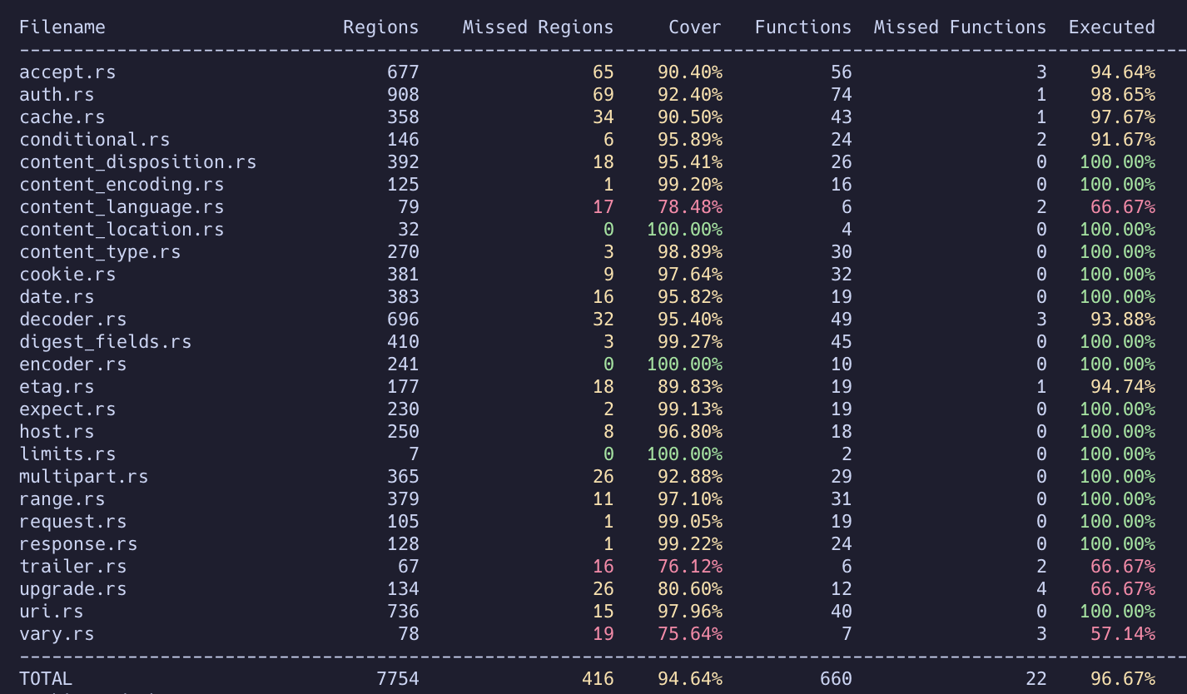The image size is (1187, 694).
Task: Click the cache.rs filename
Action: (62, 117)
